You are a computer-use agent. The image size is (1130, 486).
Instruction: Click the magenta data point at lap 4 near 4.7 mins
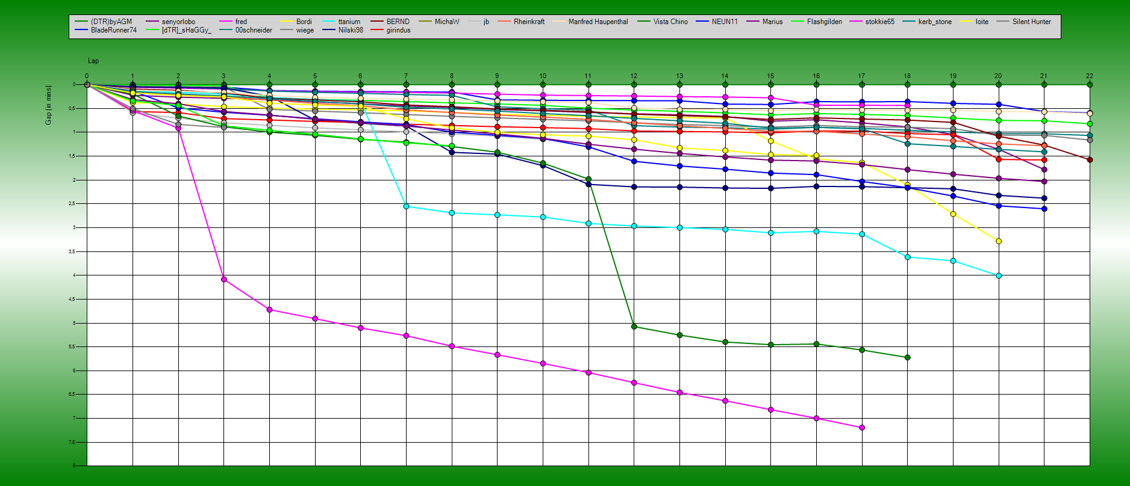click(269, 310)
